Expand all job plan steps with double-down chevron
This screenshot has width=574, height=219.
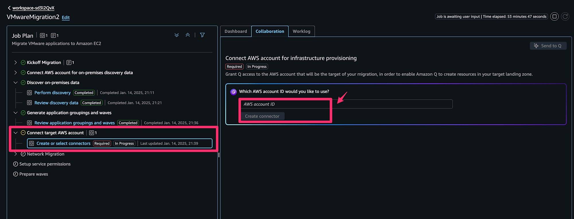[177, 35]
